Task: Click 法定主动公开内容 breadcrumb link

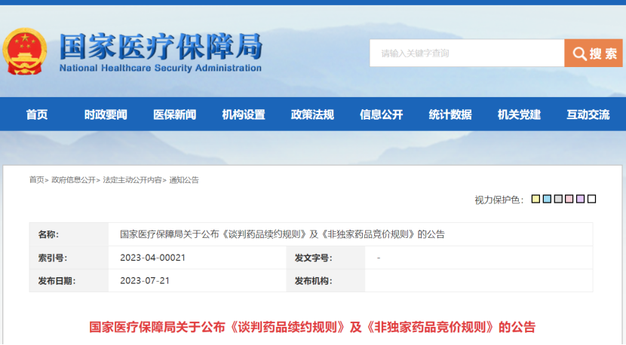Action: (x=132, y=180)
